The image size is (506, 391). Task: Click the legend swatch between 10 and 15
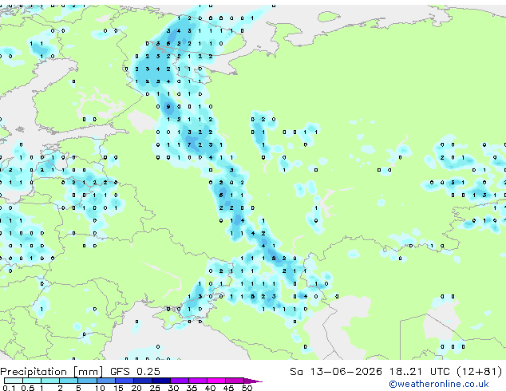click(106, 381)
